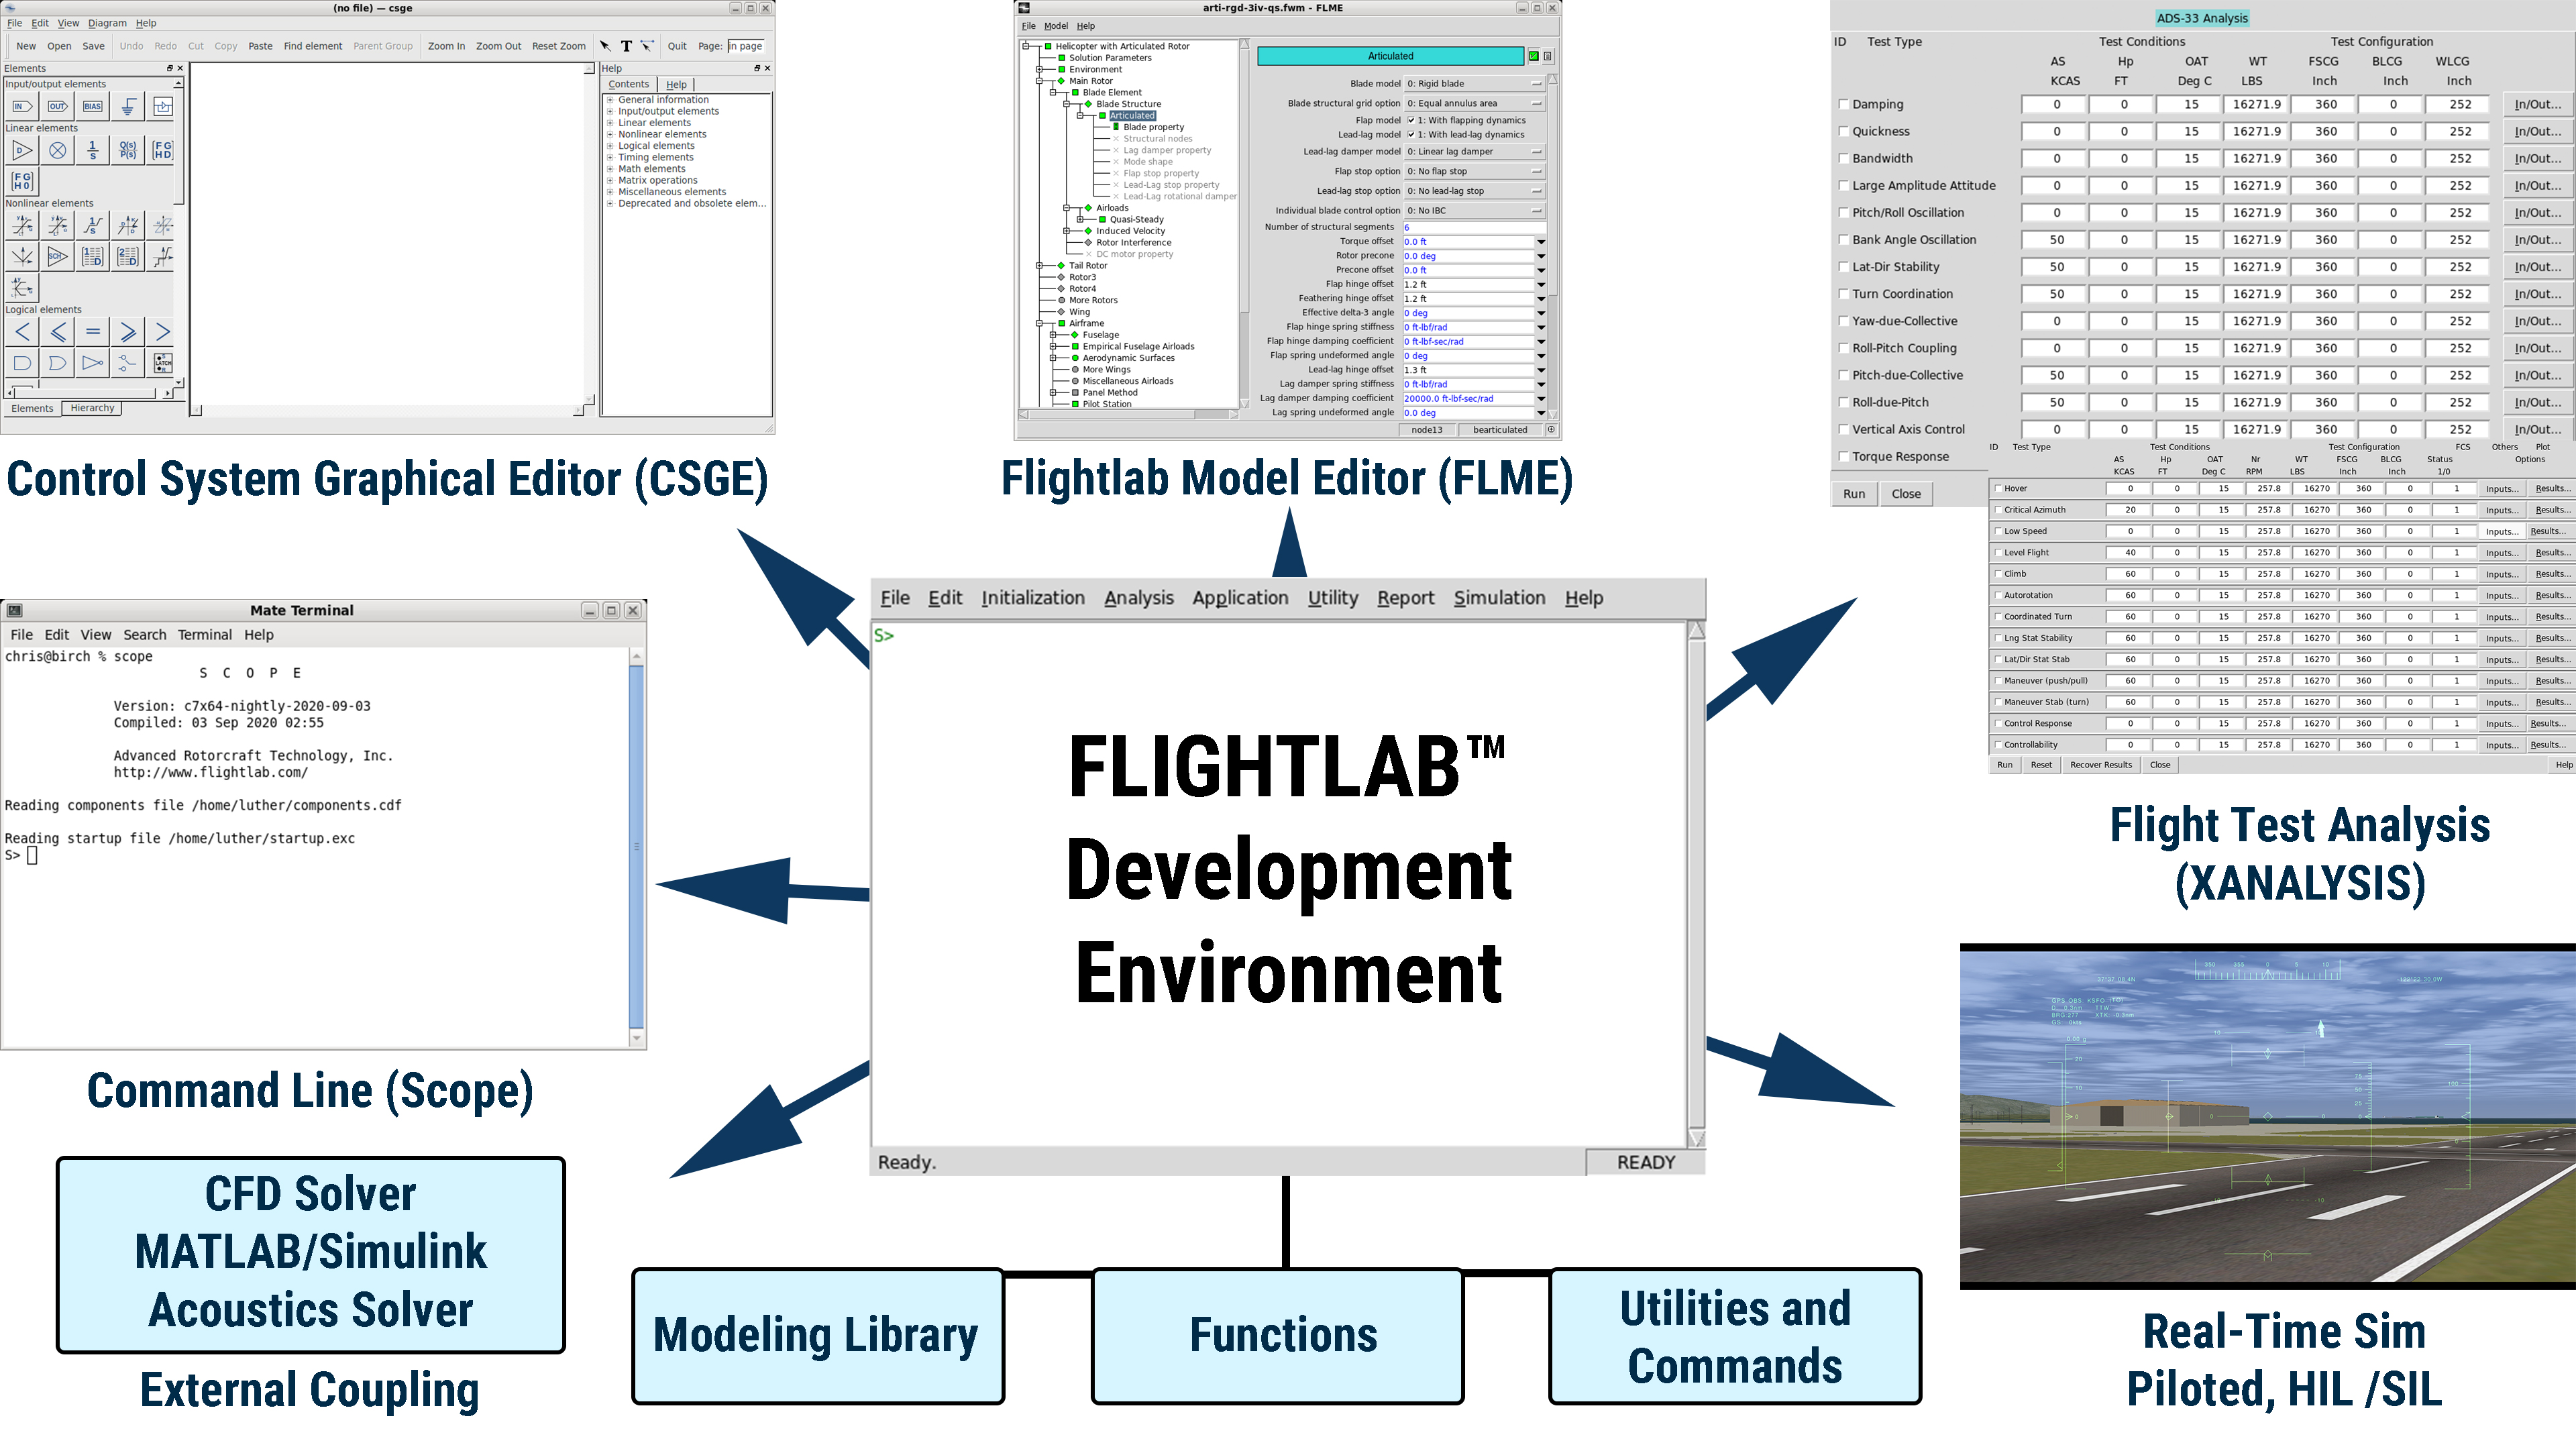
Task: Switch to the Hierarchy tab in CSGE
Action: [92, 408]
